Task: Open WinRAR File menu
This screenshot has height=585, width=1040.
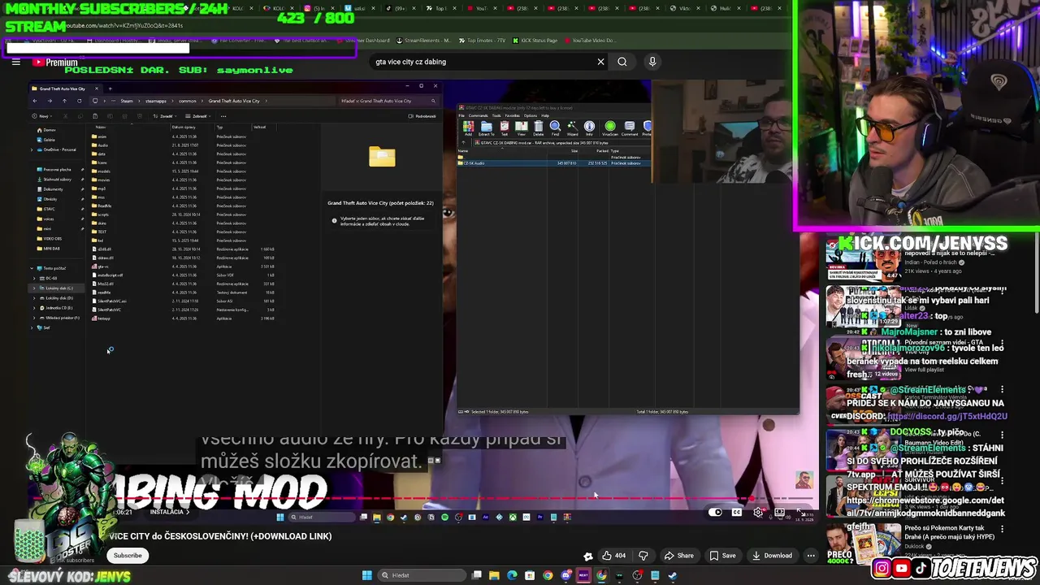Action: 461,115
